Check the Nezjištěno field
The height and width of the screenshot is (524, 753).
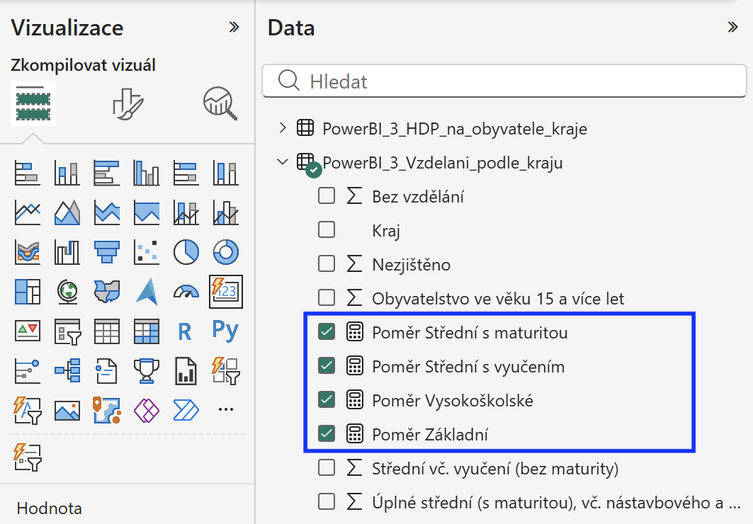coord(327,264)
